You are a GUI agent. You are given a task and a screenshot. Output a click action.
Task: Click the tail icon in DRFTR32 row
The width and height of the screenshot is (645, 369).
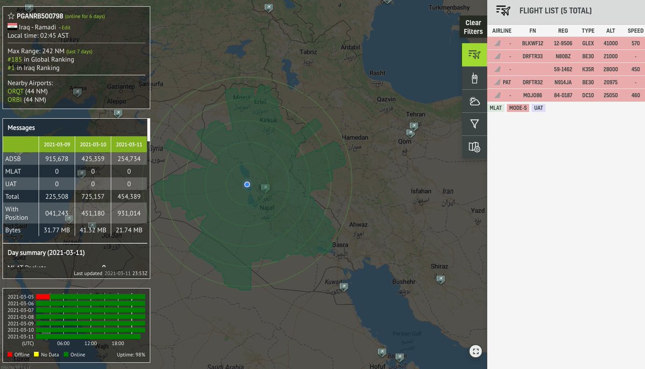tap(497, 83)
